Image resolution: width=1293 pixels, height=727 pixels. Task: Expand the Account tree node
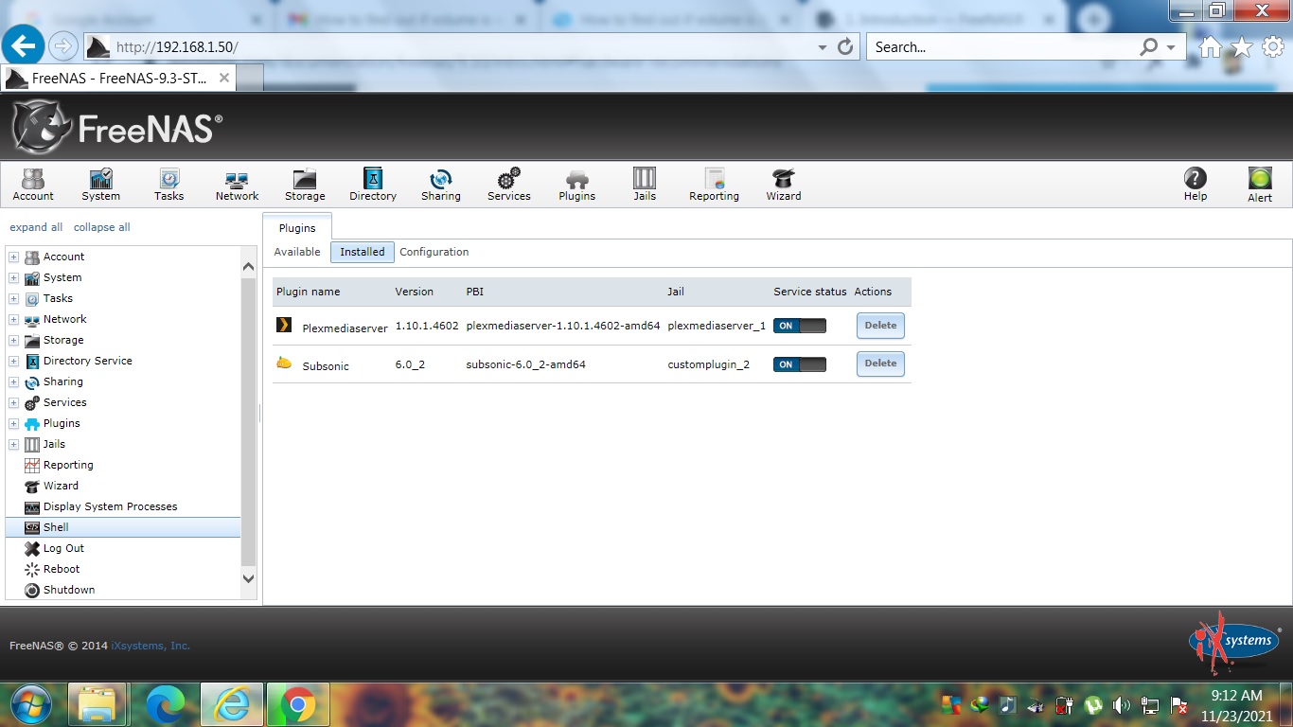tap(14, 257)
